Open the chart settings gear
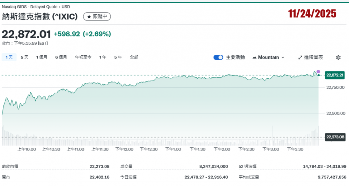The width and height of the screenshot is (349, 186). (338, 57)
